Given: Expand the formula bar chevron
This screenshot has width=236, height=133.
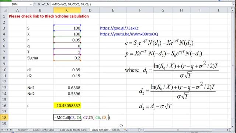Looking at the screenshot, I should pyautogui.click(x=233, y=4).
